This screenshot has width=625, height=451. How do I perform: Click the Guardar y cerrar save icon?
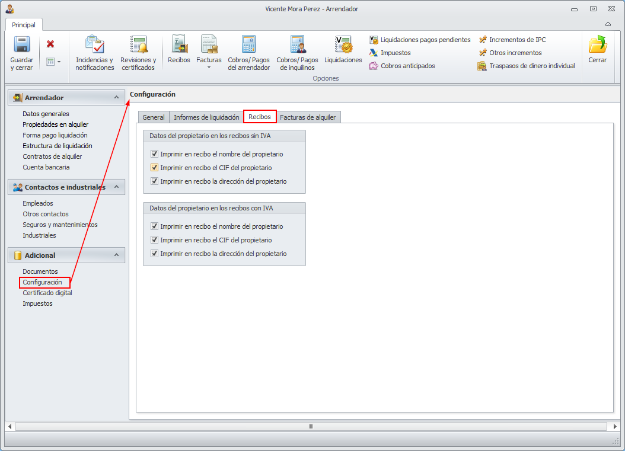coord(21,44)
